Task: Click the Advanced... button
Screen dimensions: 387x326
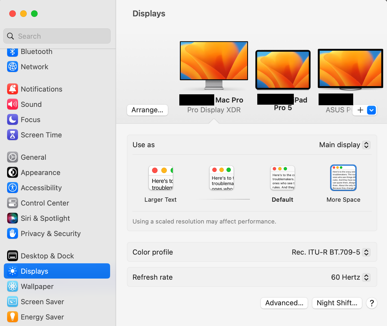Action: pyautogui.click(x=284, y=303)
